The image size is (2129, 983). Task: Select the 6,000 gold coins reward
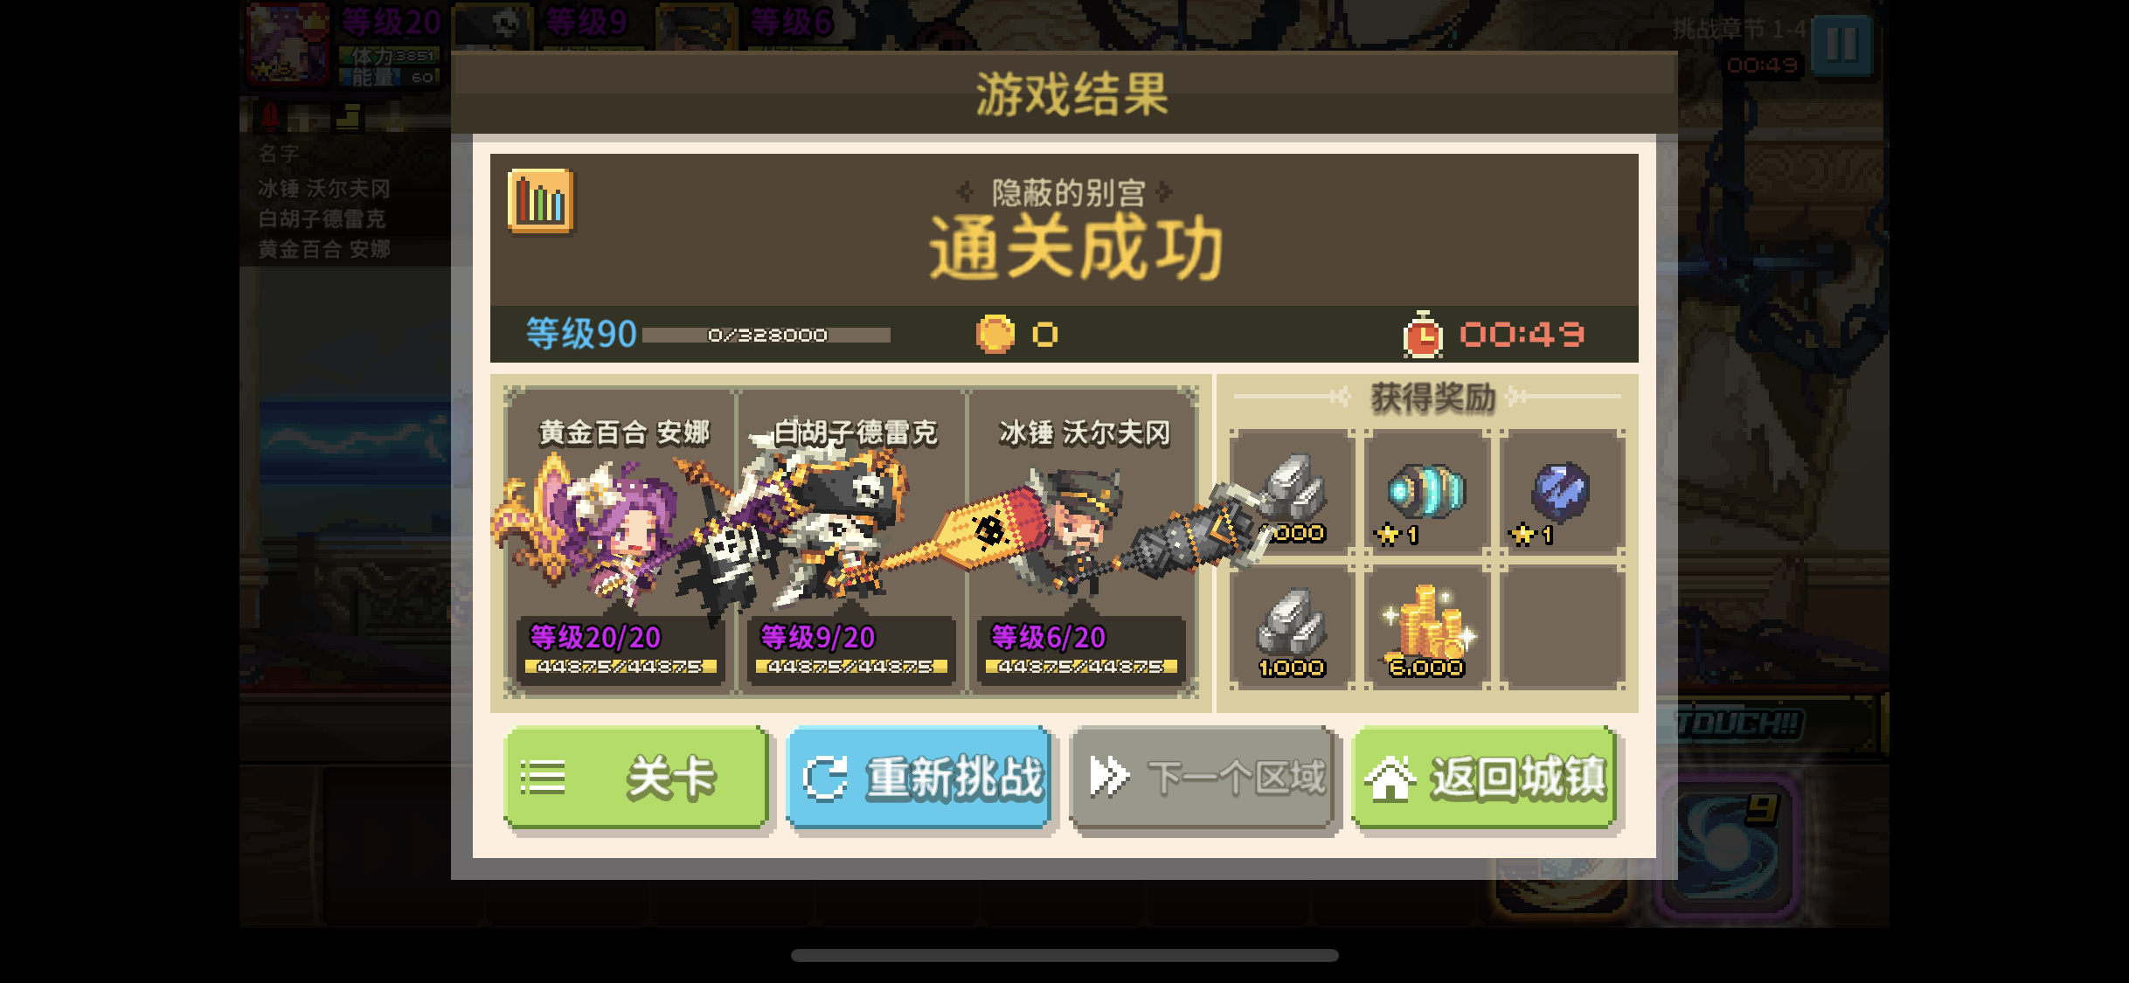pyautogui.click(x=1426, y=627)
